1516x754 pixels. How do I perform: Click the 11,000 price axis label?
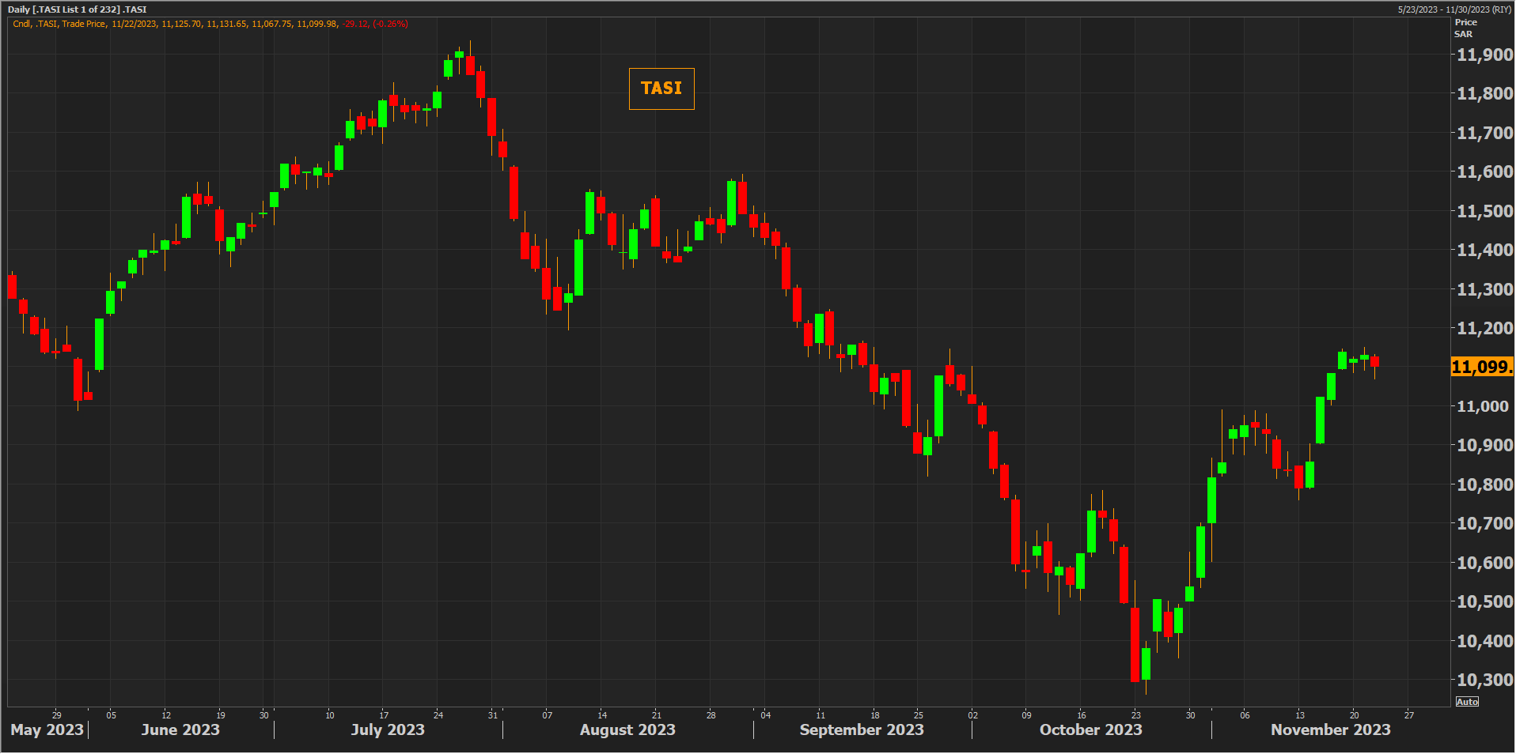pos(1484,406)
